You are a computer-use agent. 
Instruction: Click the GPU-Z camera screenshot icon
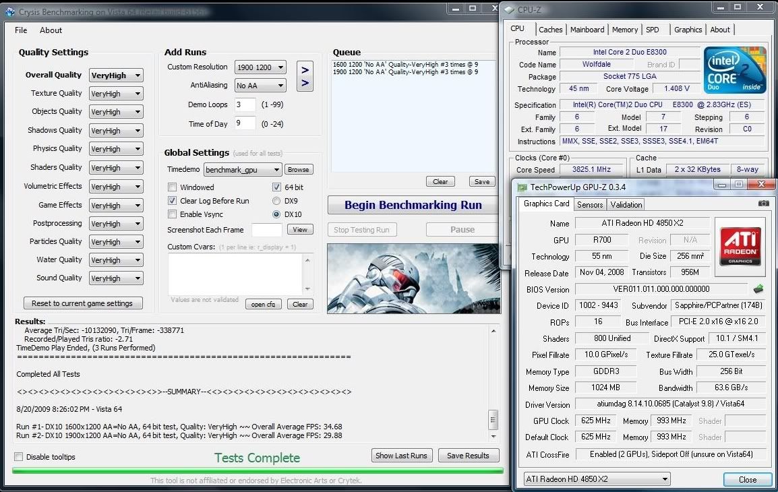[x=764, y=204]
